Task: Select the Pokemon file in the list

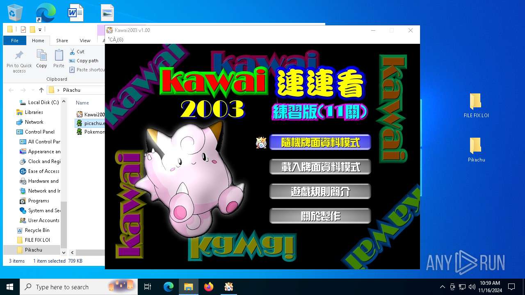Action: pos(90,132)
